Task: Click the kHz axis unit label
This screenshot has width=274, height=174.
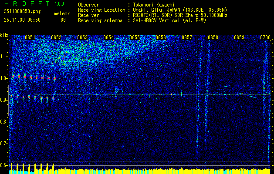Action: (x=4, y=35)
